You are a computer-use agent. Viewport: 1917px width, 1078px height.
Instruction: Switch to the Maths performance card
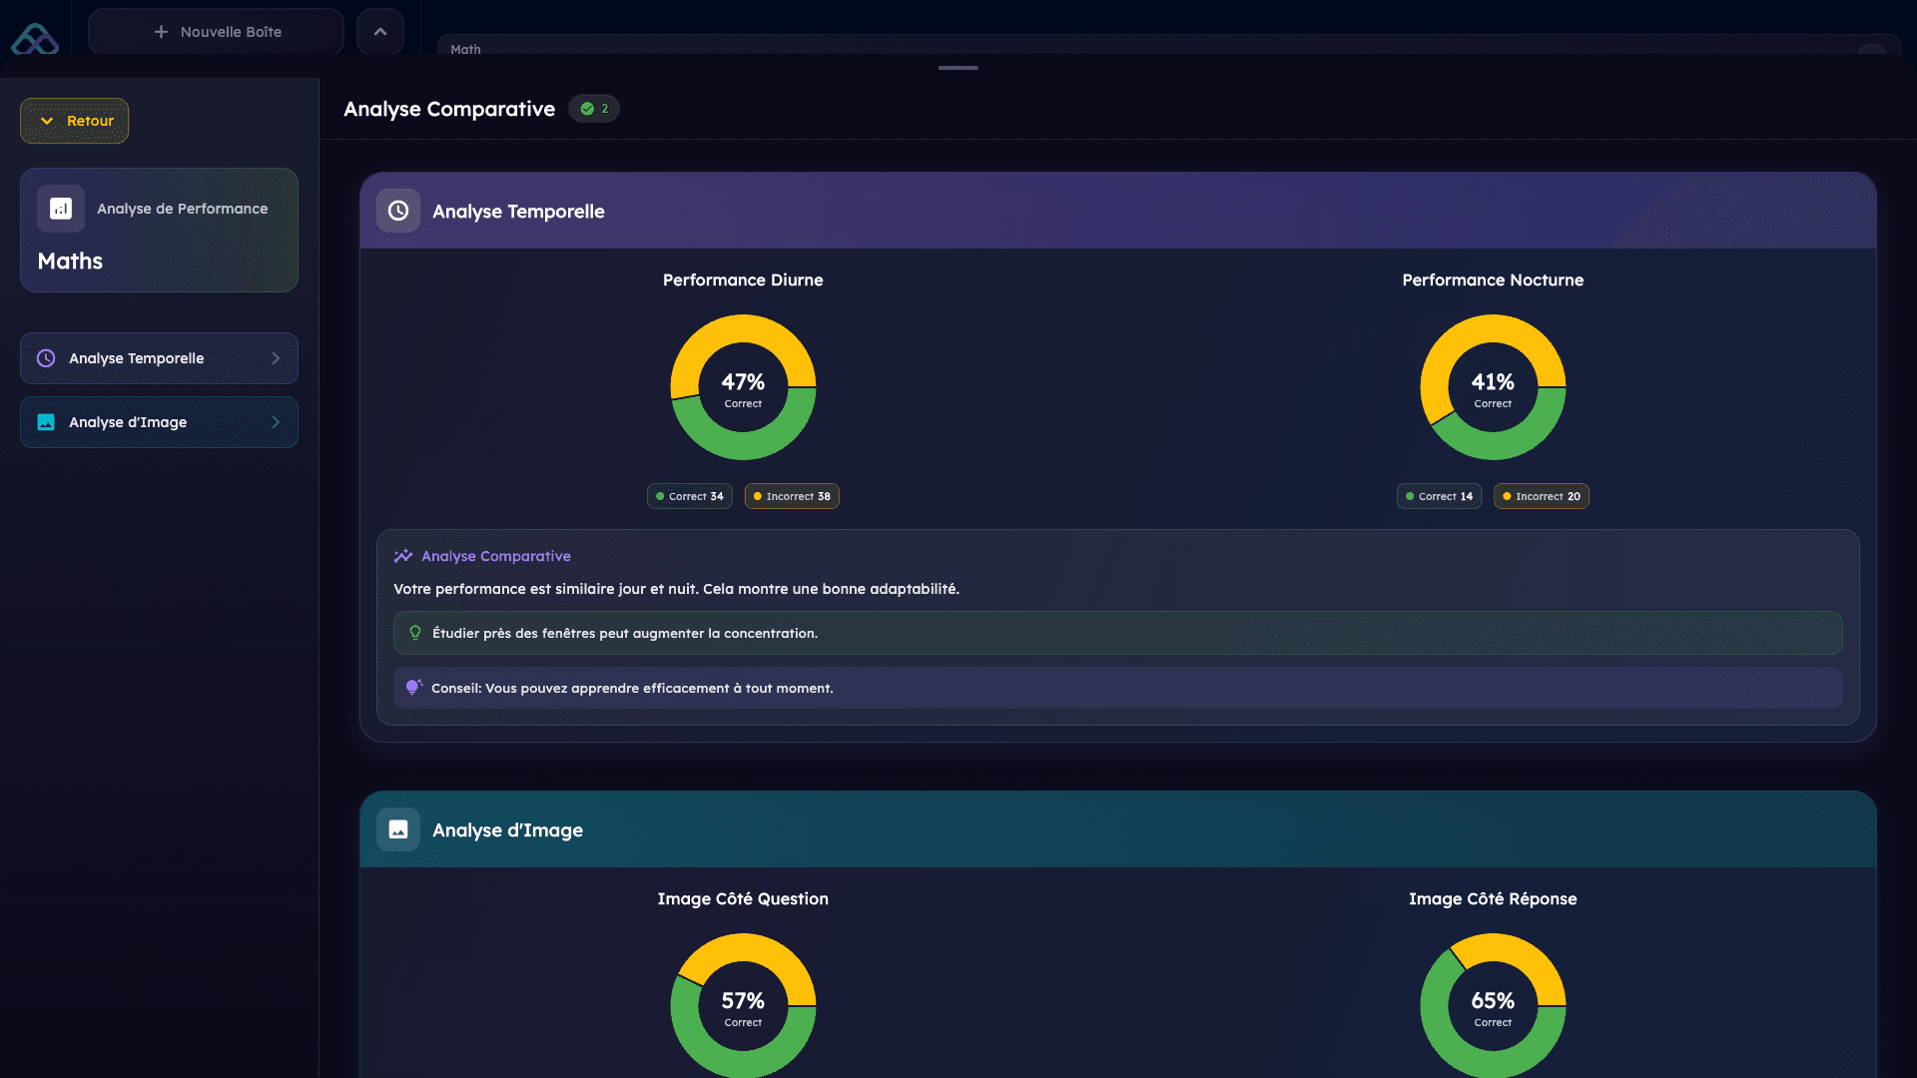pos(159,231)
